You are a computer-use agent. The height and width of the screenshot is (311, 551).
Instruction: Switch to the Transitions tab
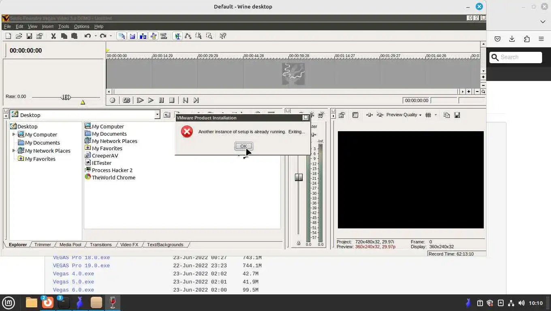coord(100,245)
